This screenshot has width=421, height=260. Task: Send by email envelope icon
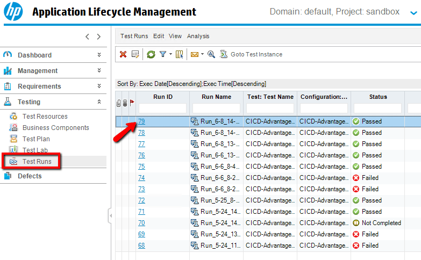[195, 54]
